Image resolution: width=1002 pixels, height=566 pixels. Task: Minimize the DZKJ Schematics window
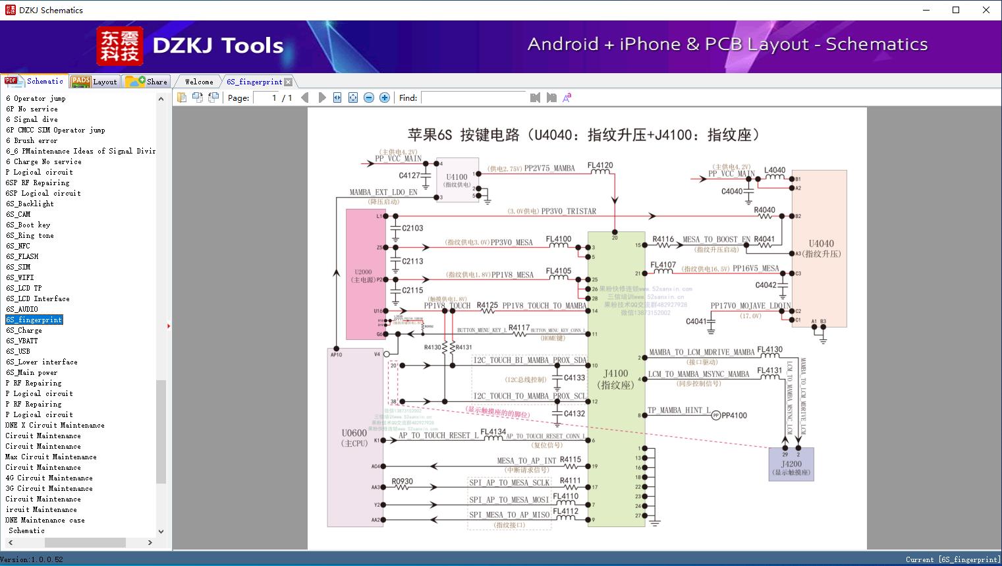926,10
